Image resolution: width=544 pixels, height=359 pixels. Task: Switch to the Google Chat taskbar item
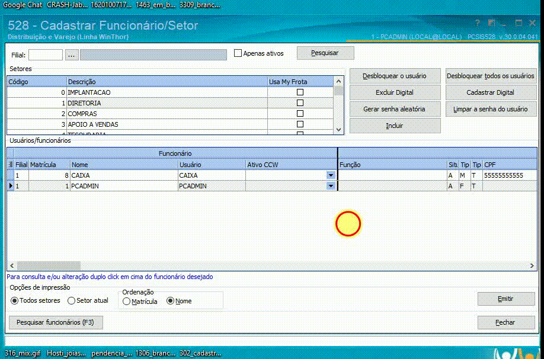23,5
